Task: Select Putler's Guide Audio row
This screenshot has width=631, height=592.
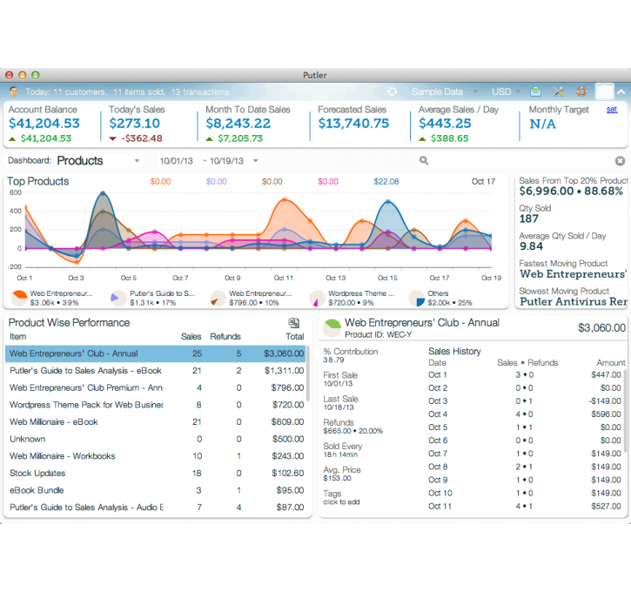Action: tap(156, 508)
